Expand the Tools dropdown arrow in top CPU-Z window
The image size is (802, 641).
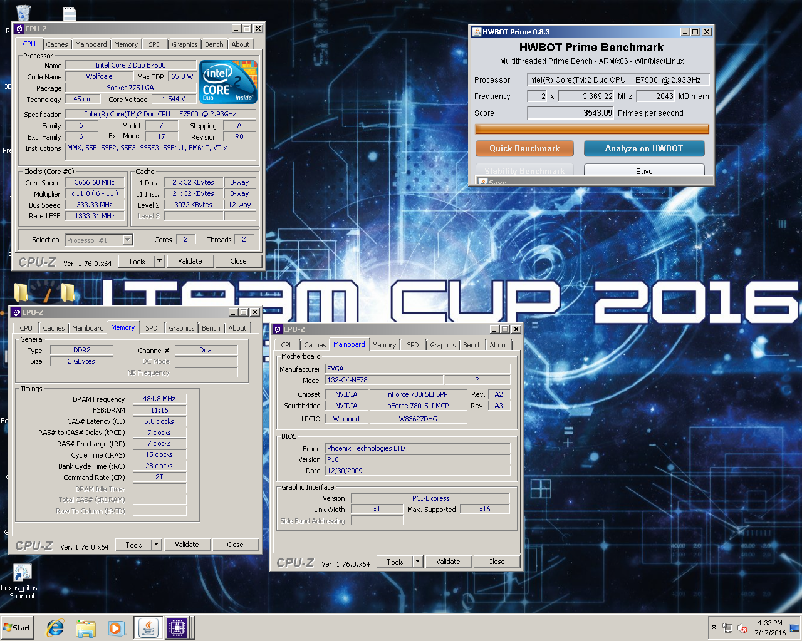[159, 261]
